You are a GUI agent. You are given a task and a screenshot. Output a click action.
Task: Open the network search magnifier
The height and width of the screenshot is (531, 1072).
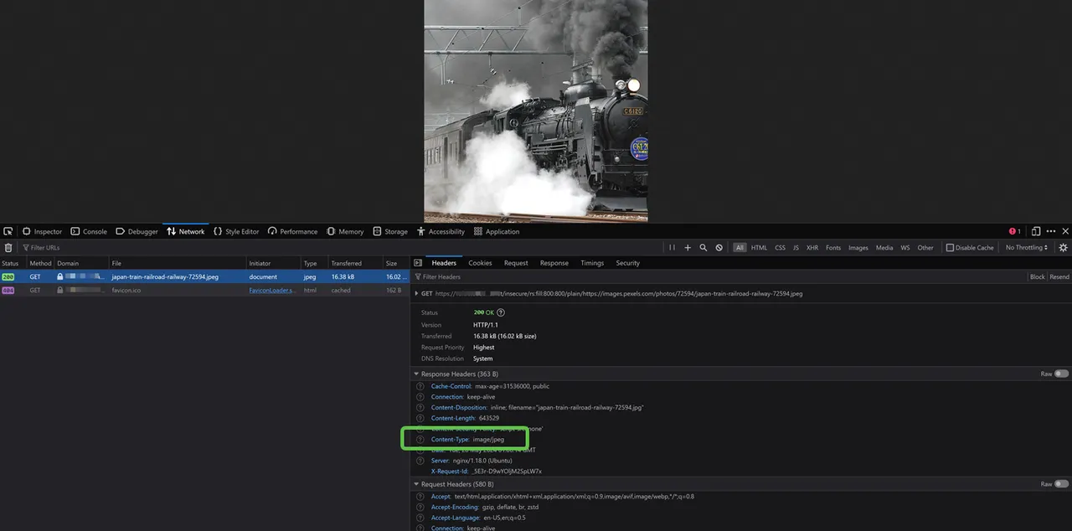pyautogui.click(x=703, y=248)
